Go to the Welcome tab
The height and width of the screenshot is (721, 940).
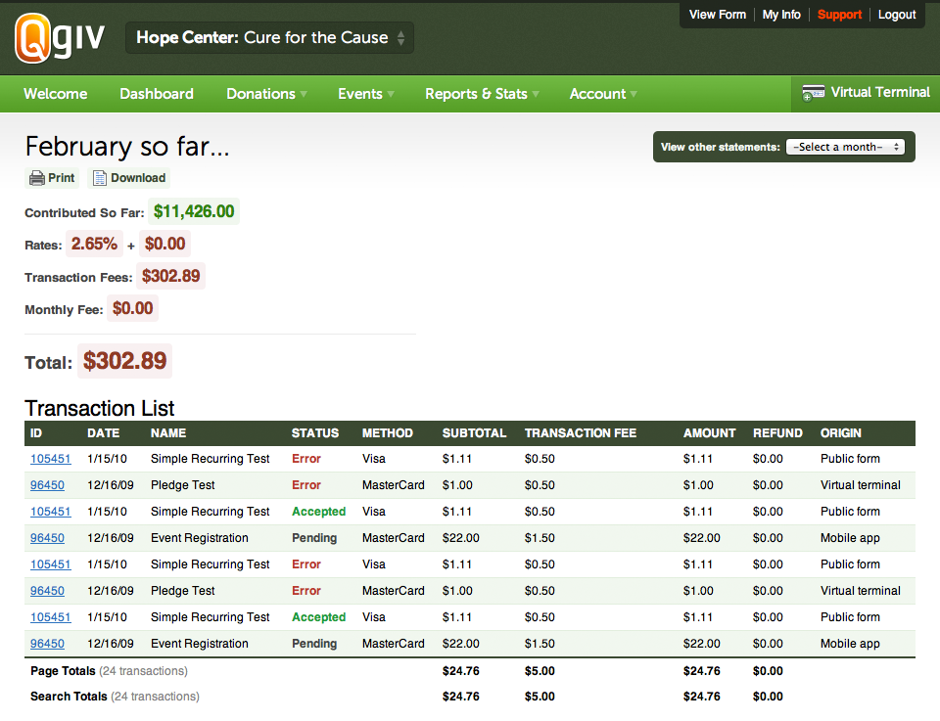click(x=56, y=93)
